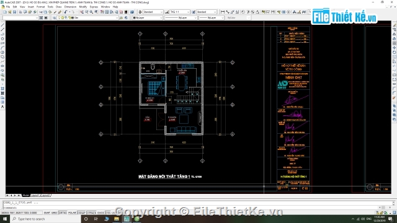Expand the Undo history dropdown arrow
The width and height of the screenshot is (397, 223).
click(69, 12)
